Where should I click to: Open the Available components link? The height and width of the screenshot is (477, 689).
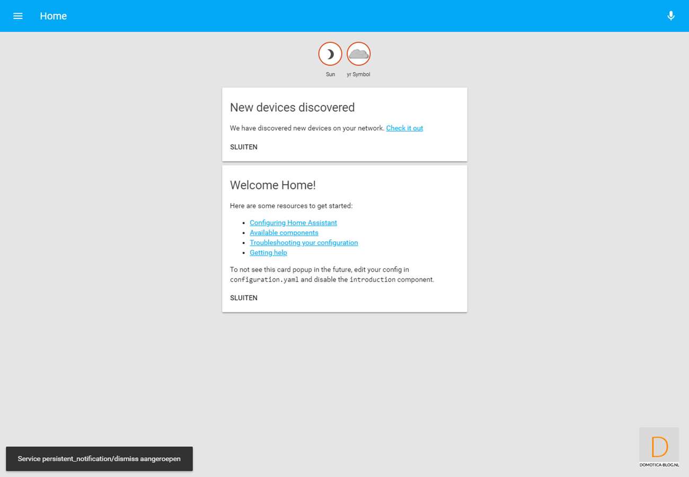(x=284, y=233)
